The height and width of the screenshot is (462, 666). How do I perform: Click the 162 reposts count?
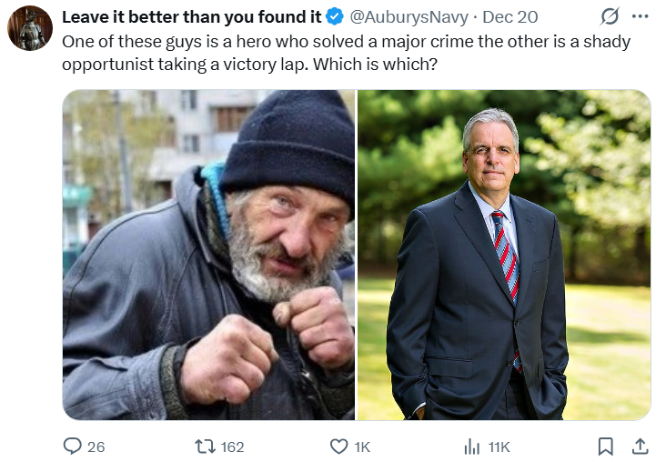point(233,447)
